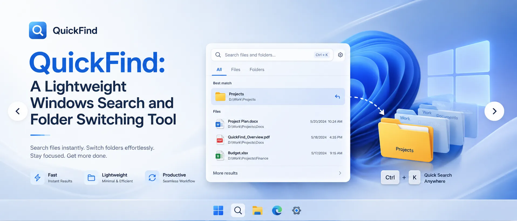Click the Instant Results caption

click(60, 181)
